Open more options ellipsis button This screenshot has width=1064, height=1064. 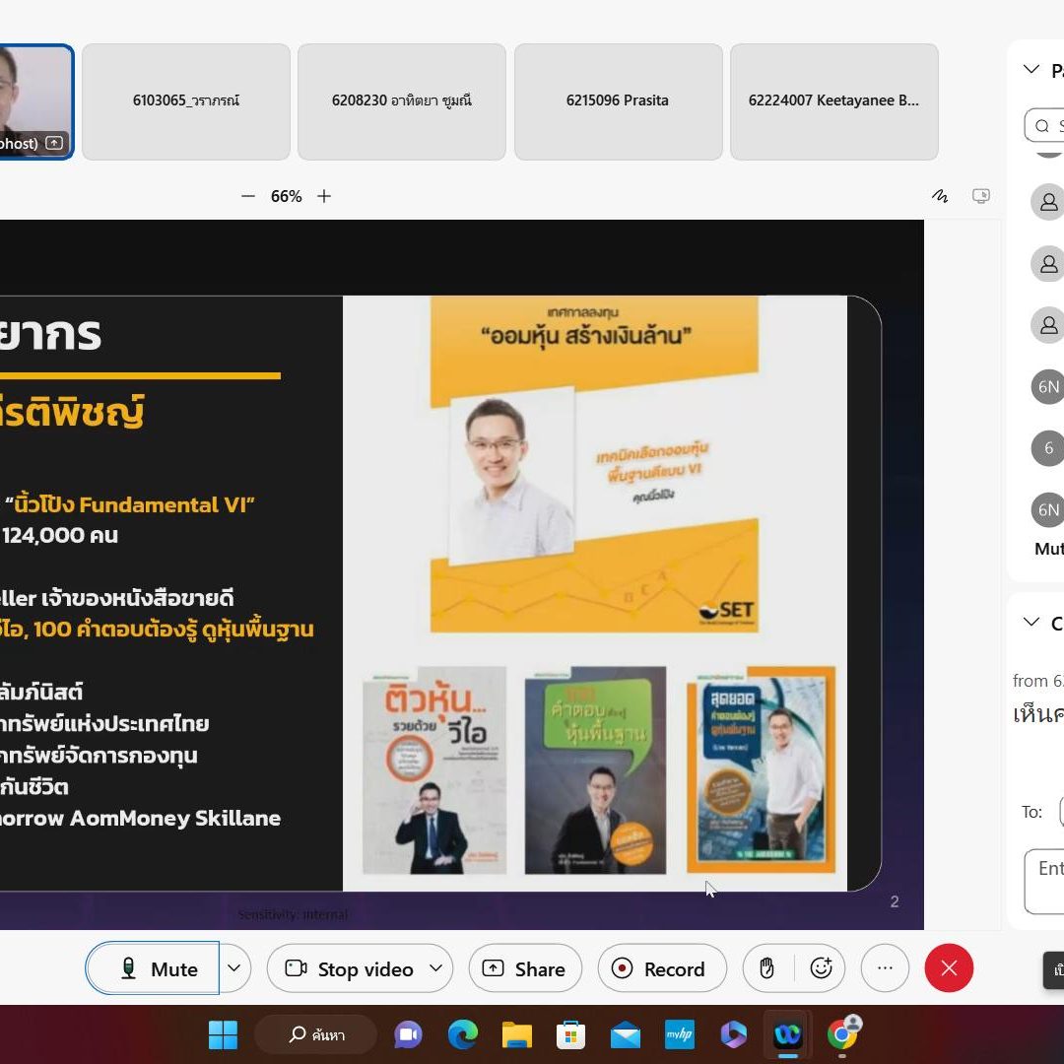pos(885,968)
